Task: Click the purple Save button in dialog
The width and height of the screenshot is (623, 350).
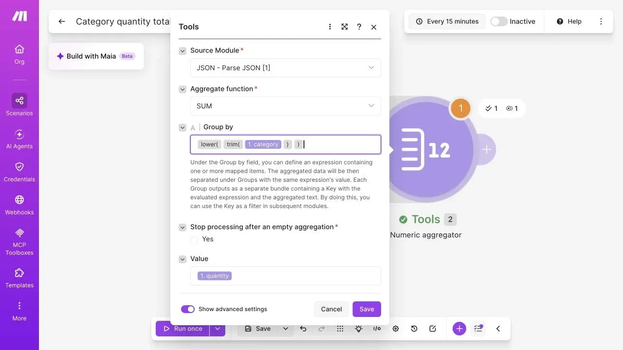Action: [367, 309]
